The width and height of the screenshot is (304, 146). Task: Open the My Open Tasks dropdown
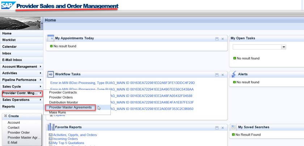pyautogui.click(x=284, y=47)
